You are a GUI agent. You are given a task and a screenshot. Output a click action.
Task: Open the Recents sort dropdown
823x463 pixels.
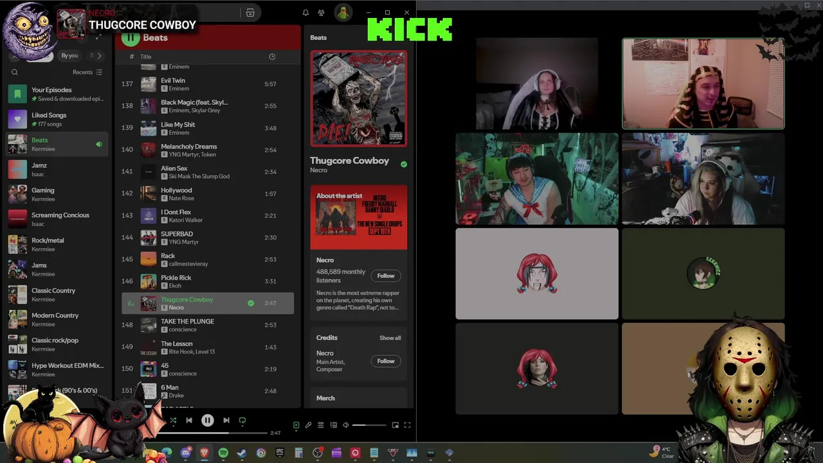click(87, 72)
